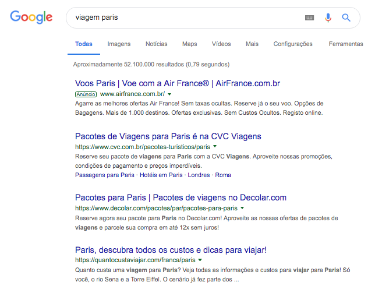This screenshot has width=375, height=289.
Task: Expand dropdown arrow beside airfrance.com.br URL
Action: (x=169, y=94)
